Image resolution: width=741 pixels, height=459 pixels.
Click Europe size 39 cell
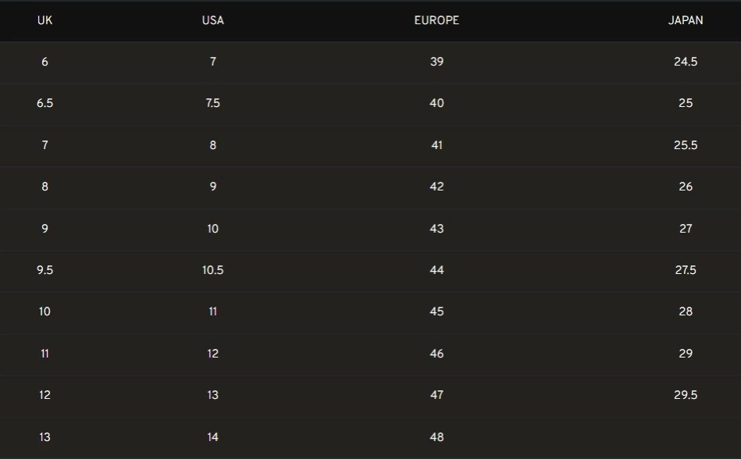point(436,62)
